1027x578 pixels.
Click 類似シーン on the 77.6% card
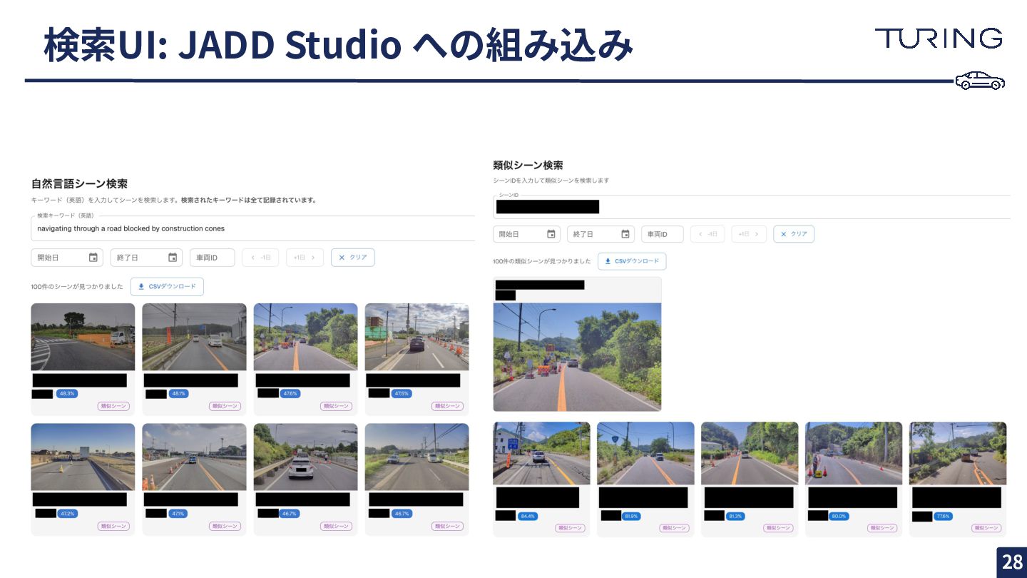point(986,528)
